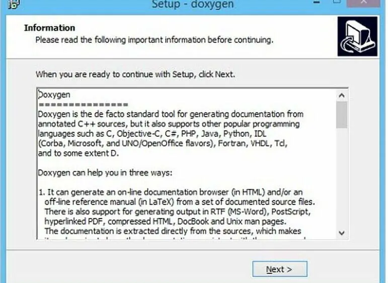Click the empty scrollbar track below the thumb
The image size is (388, 283).
click(x=342, y=177)
